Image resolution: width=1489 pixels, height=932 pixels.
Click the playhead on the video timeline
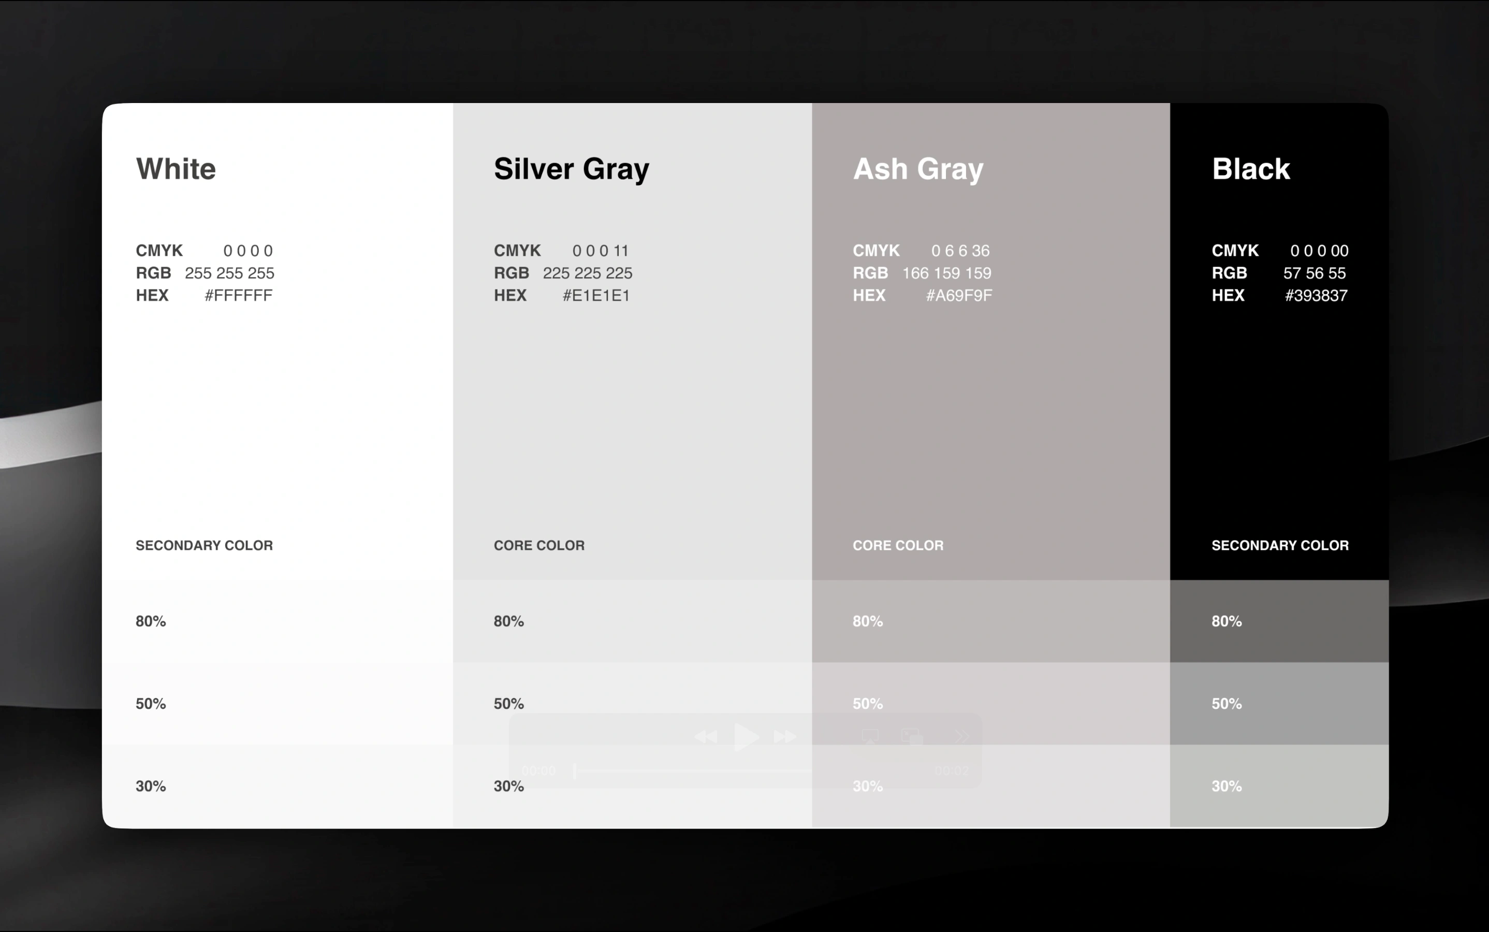(x=574, y=769)
